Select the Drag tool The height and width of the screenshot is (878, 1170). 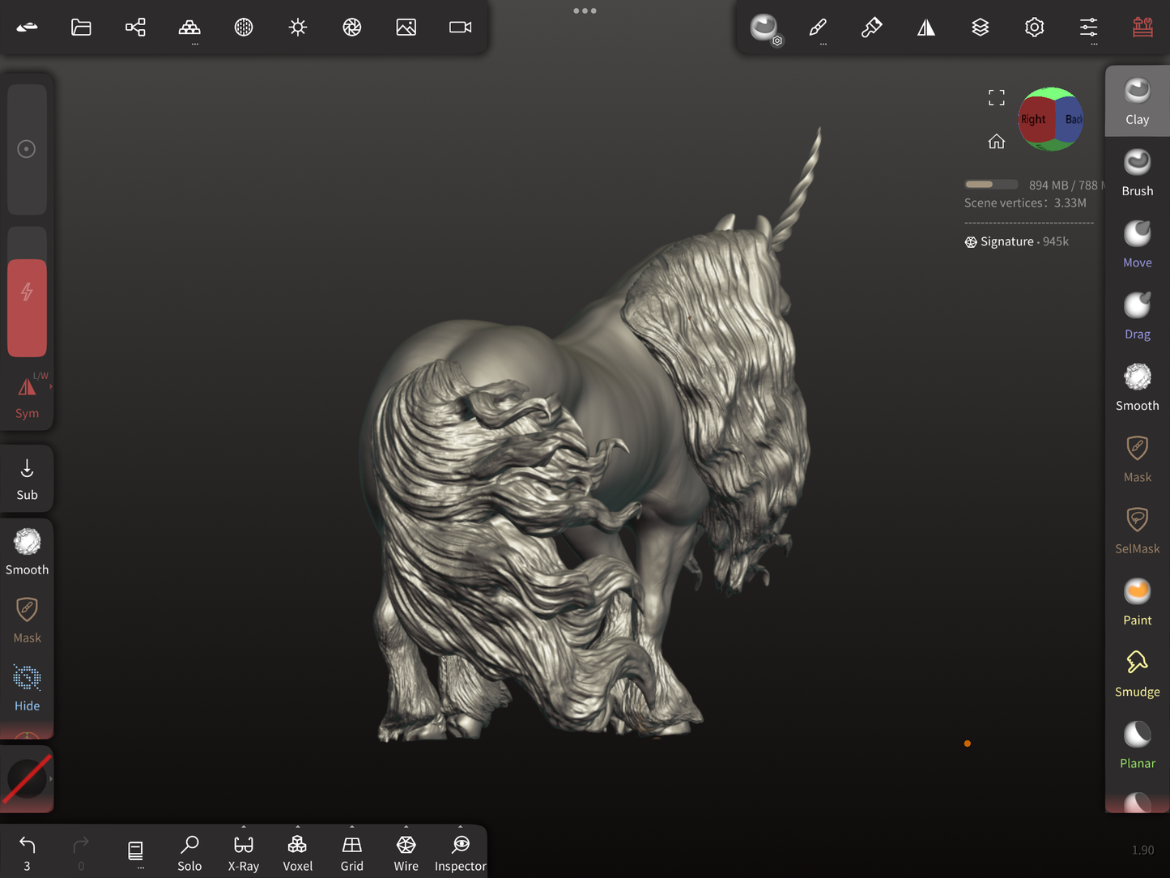(1137, 316)
